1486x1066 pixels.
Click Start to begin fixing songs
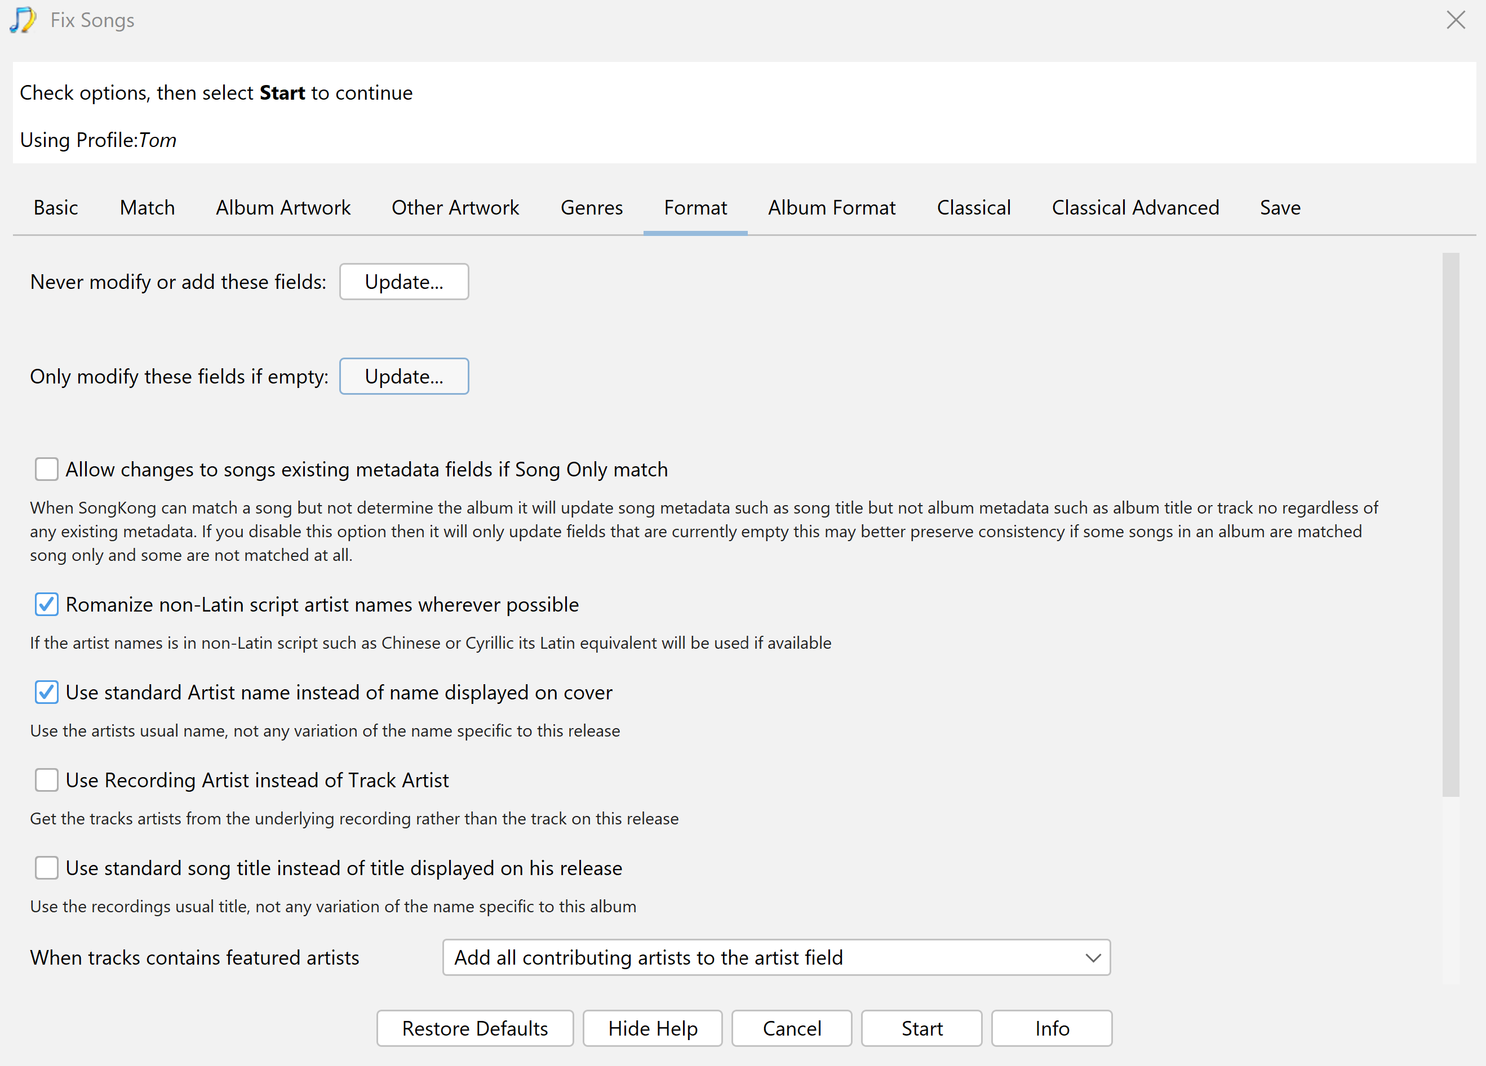(x=921, y=1027)
